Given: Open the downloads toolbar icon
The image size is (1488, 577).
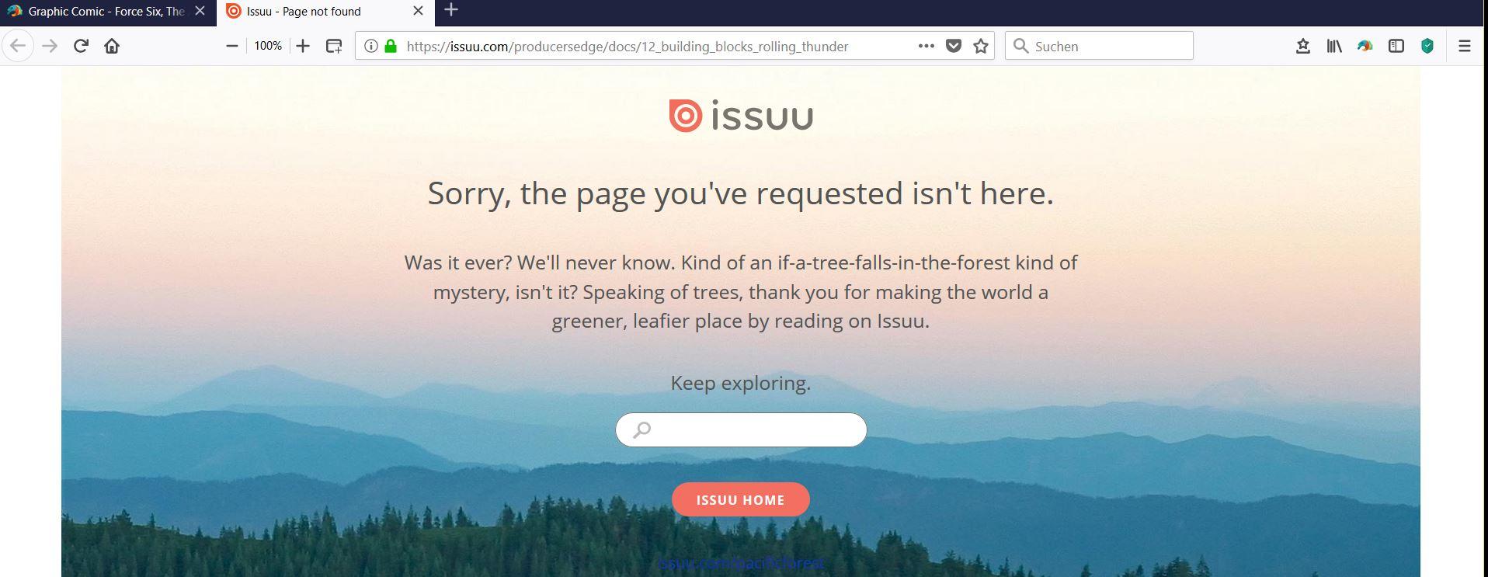Looking at the screenshot, I should coord(1303,46).
